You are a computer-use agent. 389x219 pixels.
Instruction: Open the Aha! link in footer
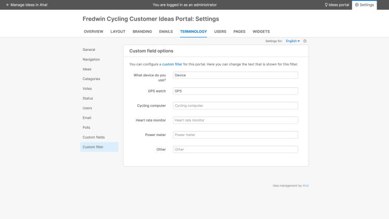305,185
